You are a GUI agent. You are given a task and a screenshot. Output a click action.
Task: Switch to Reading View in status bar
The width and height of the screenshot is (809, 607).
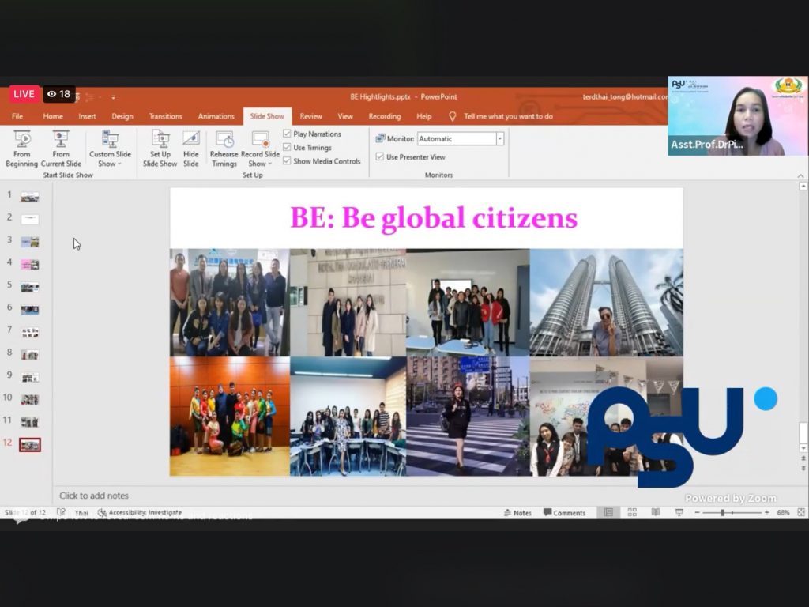[655, 512]
